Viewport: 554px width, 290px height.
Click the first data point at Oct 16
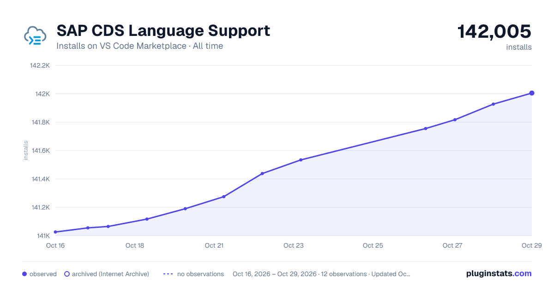pyautogui.click(x=55, y=232)
